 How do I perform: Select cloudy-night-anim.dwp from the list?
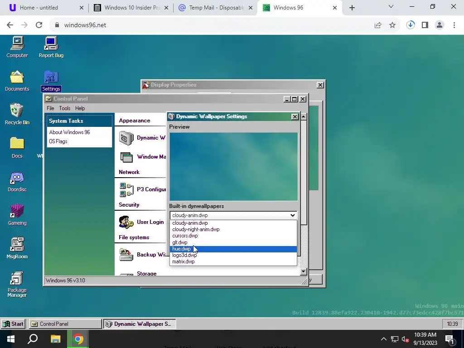(x=233, y=229)
